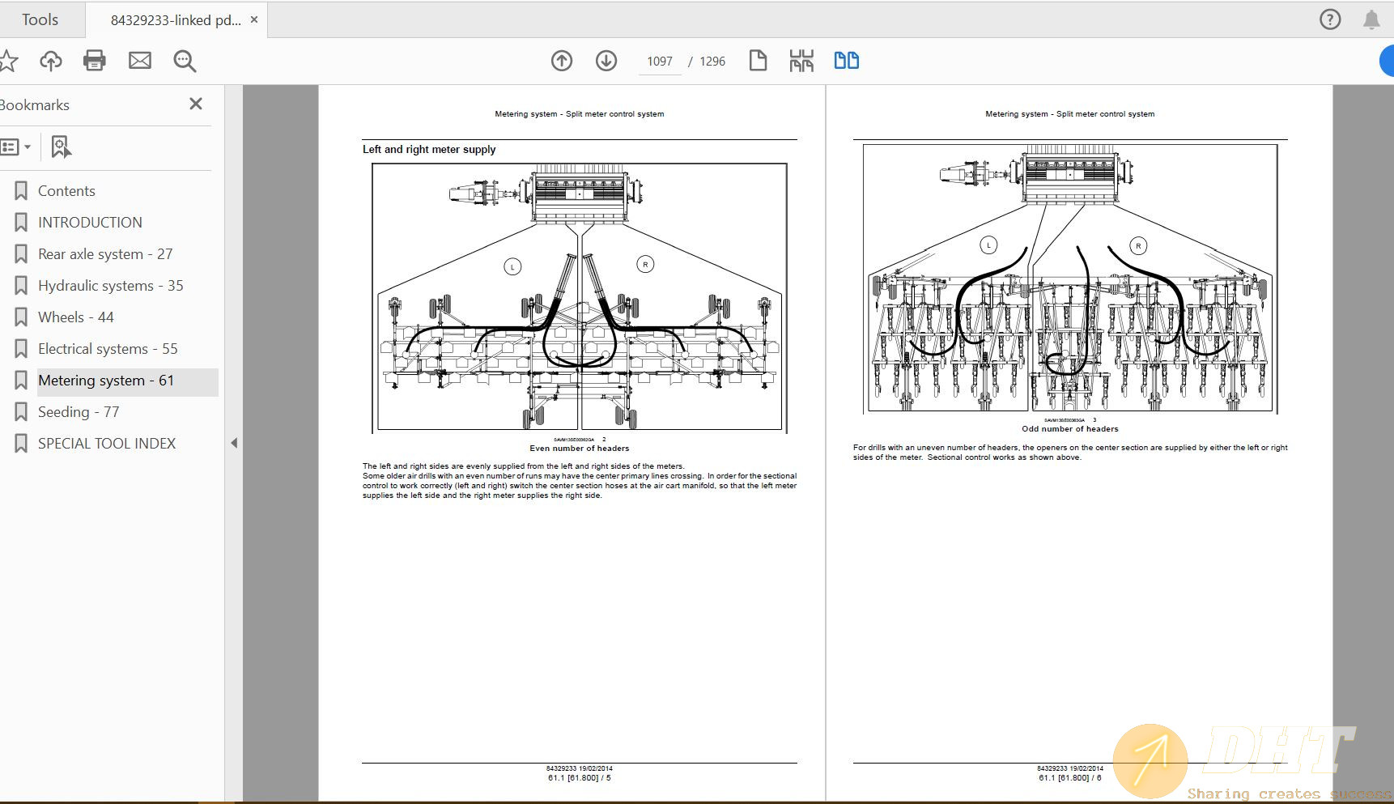The image size is (1394, 804).
Task: Click the 'Even number of headers' caption
Action: coord(580,449)
